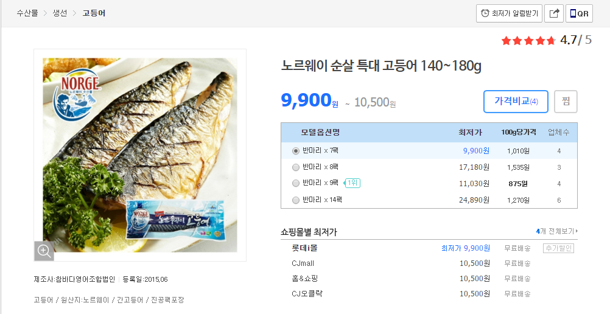Select the 반마리 x 7팩 option
610x314 pixels.
click(296, 151)
